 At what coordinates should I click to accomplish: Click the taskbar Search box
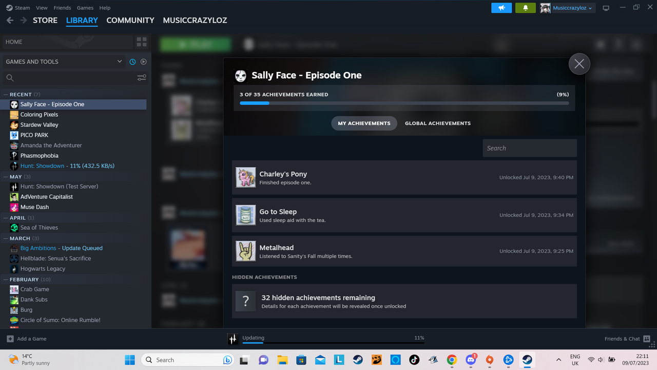188,360
